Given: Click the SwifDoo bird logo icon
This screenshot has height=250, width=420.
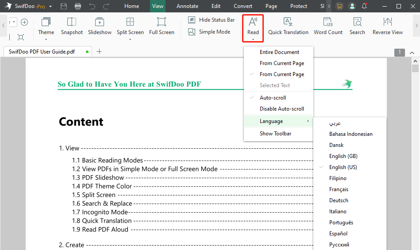Looking at the screenshot, I should tap(8, 6).
